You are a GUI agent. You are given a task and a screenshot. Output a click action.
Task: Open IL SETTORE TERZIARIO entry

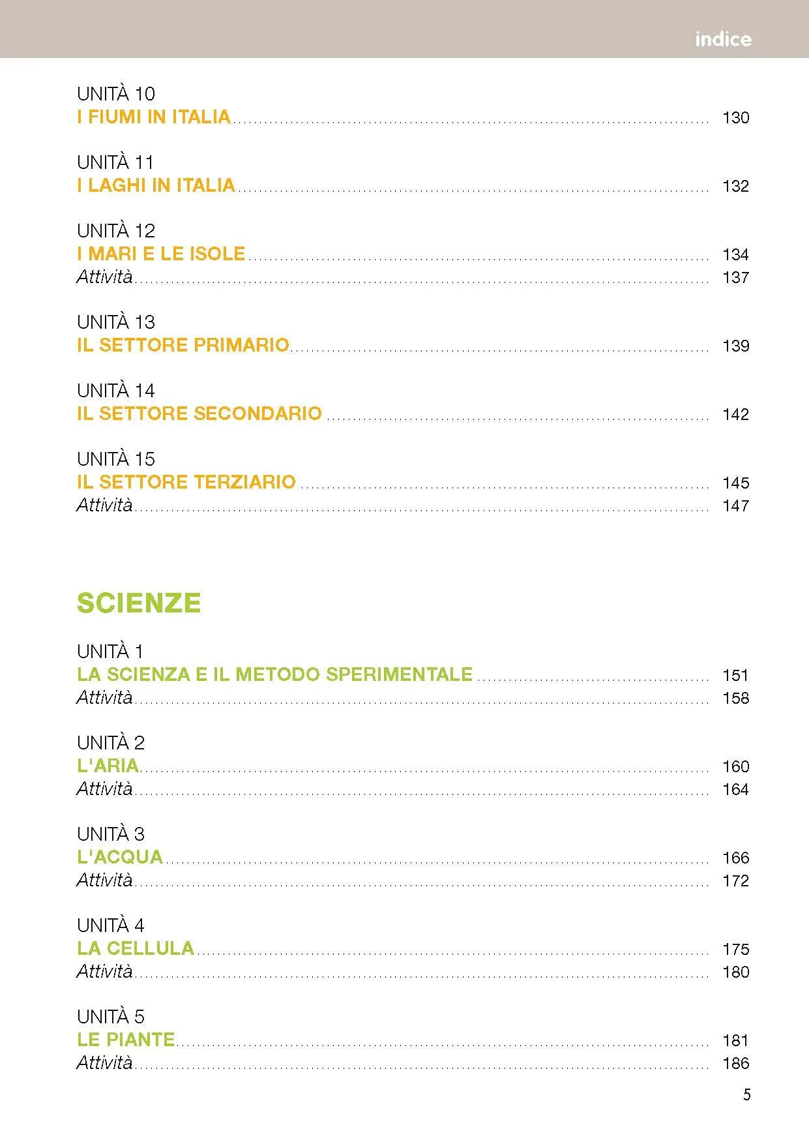coord(186,482)
